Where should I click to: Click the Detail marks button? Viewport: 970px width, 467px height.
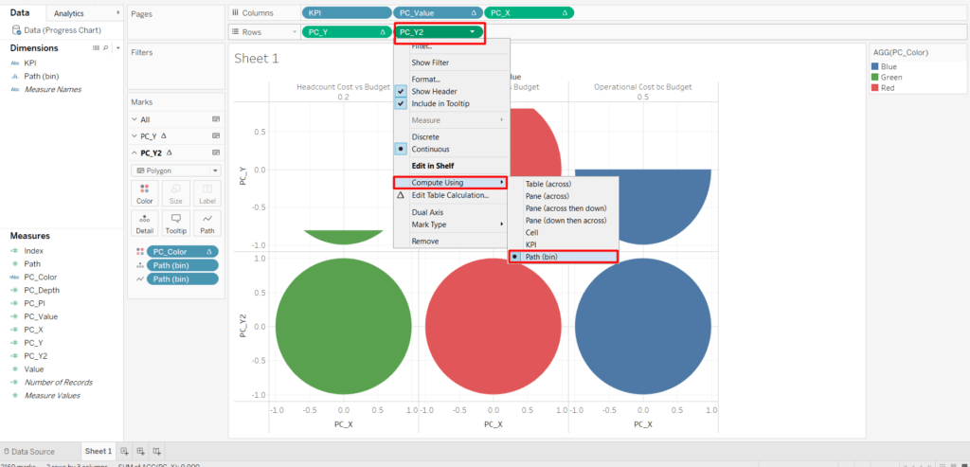144,223
